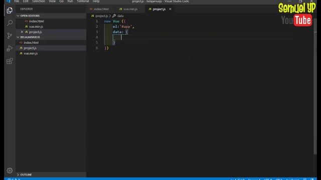Open the Selection menu
Image resolution: width=321 pixels, height=180 pixels.
click(38, 1)
